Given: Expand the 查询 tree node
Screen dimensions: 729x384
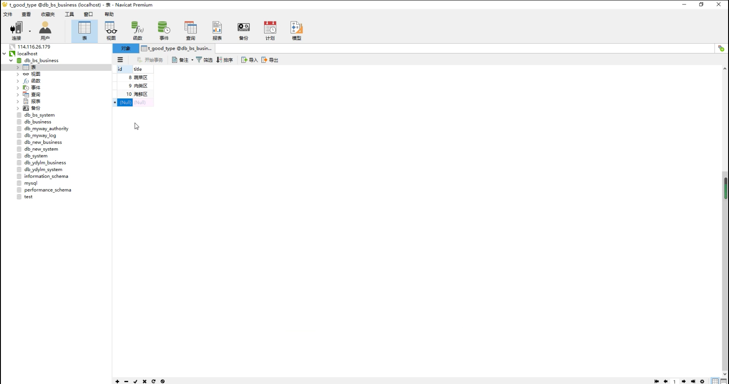Looking at the screenshot, I should tap(18, 94).
